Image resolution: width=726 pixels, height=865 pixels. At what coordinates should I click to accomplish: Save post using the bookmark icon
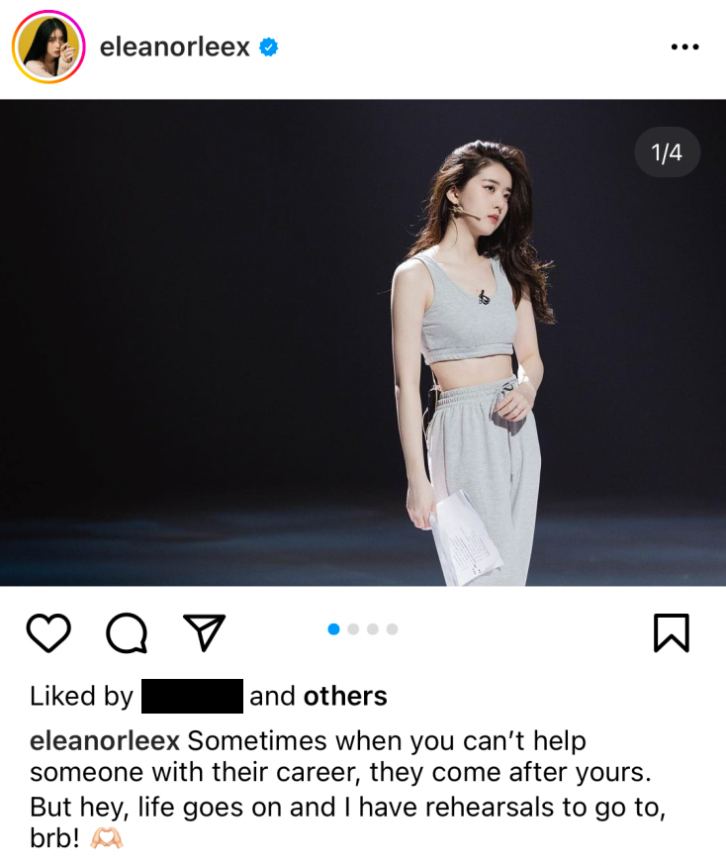[x=672, y=632]
